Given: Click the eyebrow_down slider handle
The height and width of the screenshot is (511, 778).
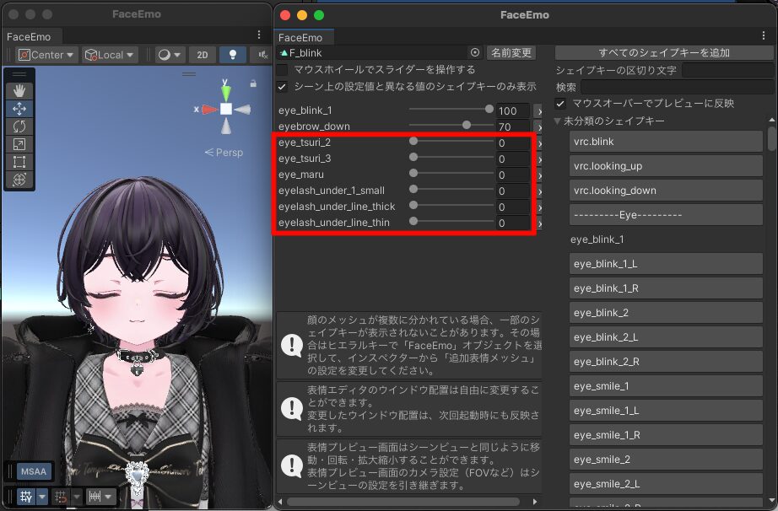Looking at the screenshot, I should (x=467, y=125).
